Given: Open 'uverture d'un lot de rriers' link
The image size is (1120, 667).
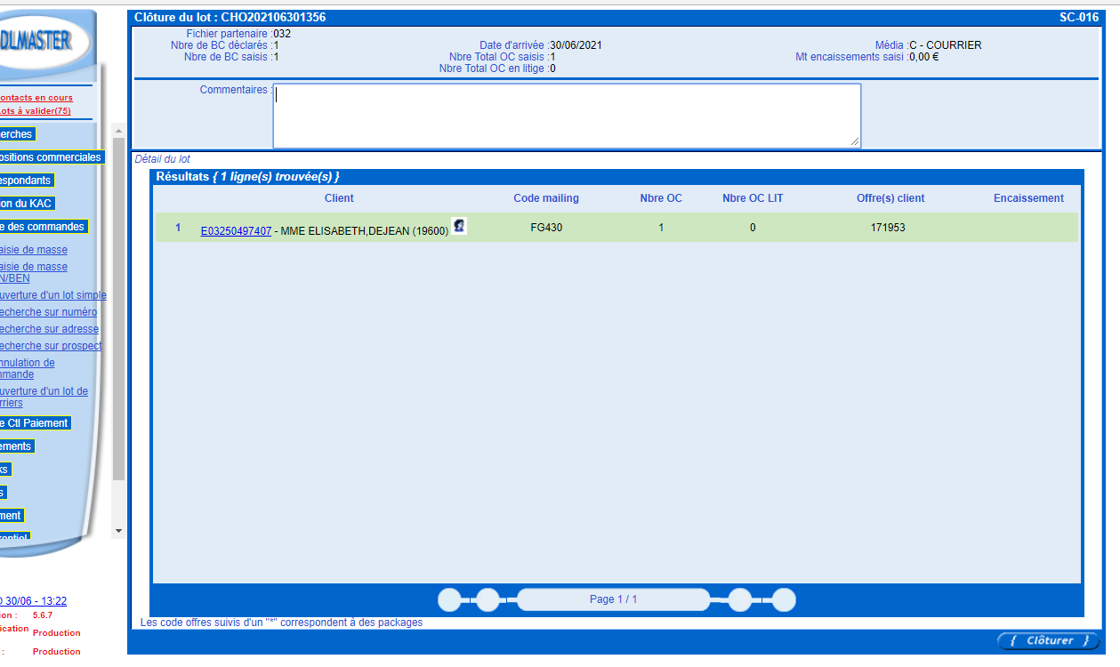Looking at the screenshot, I should [44, 398].
